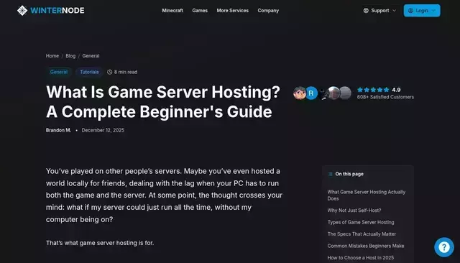
Task: Open the Minecraft menu in header
Action: point(172,11)
